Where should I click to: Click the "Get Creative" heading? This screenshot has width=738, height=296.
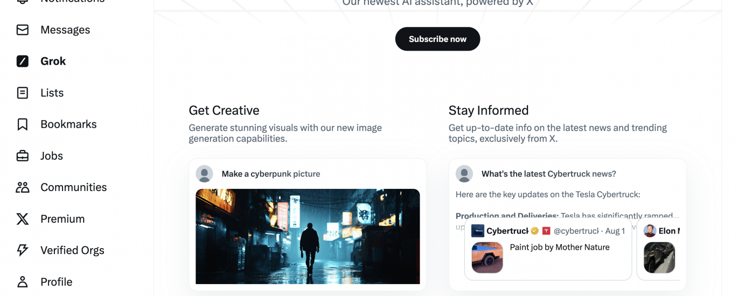pyautogui.click(x=224, y=110)
